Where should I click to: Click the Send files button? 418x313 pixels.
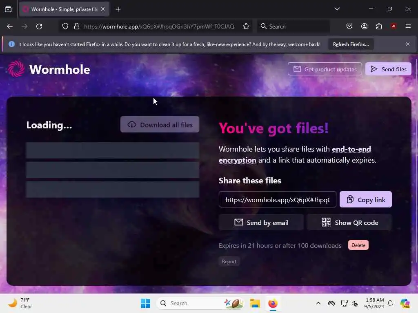pos(388,69)
